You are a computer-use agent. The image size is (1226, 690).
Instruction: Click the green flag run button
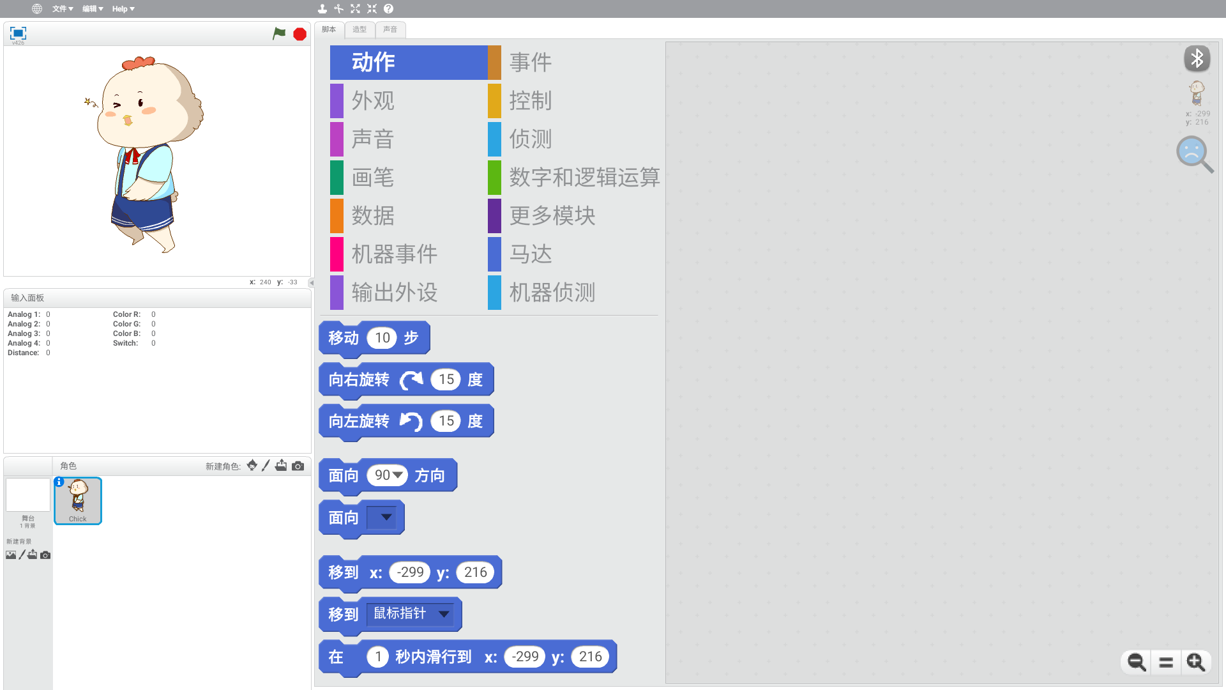point(280,33)
